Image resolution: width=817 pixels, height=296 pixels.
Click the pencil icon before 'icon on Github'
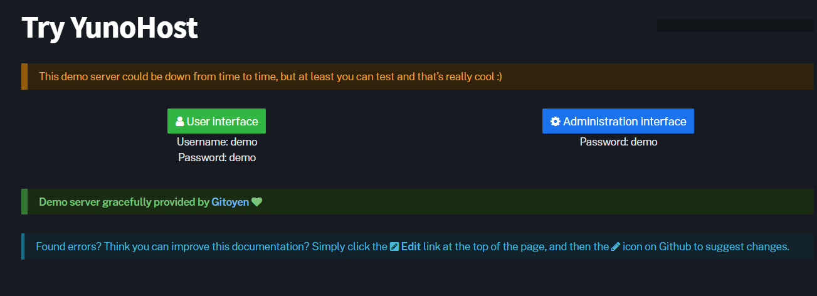(x=616, y=246)
